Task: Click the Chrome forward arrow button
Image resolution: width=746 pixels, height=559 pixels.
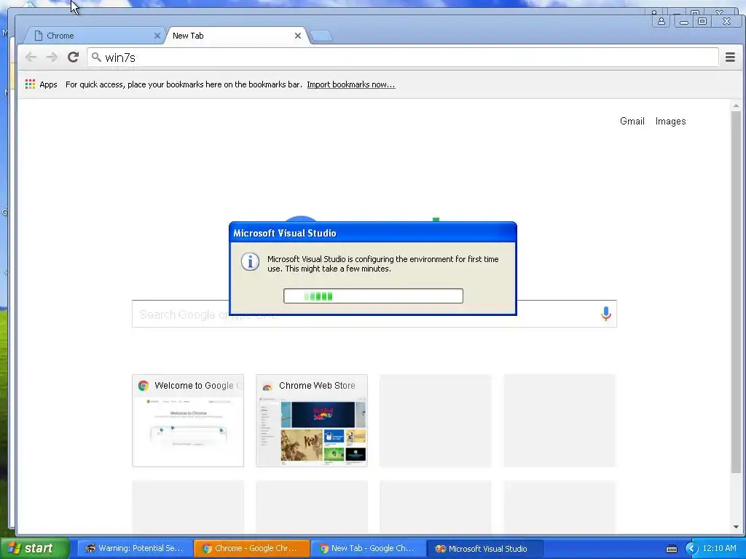Action: pos(52,58)
